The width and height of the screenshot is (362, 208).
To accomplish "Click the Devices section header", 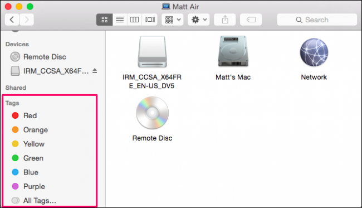I will [17, 44].
